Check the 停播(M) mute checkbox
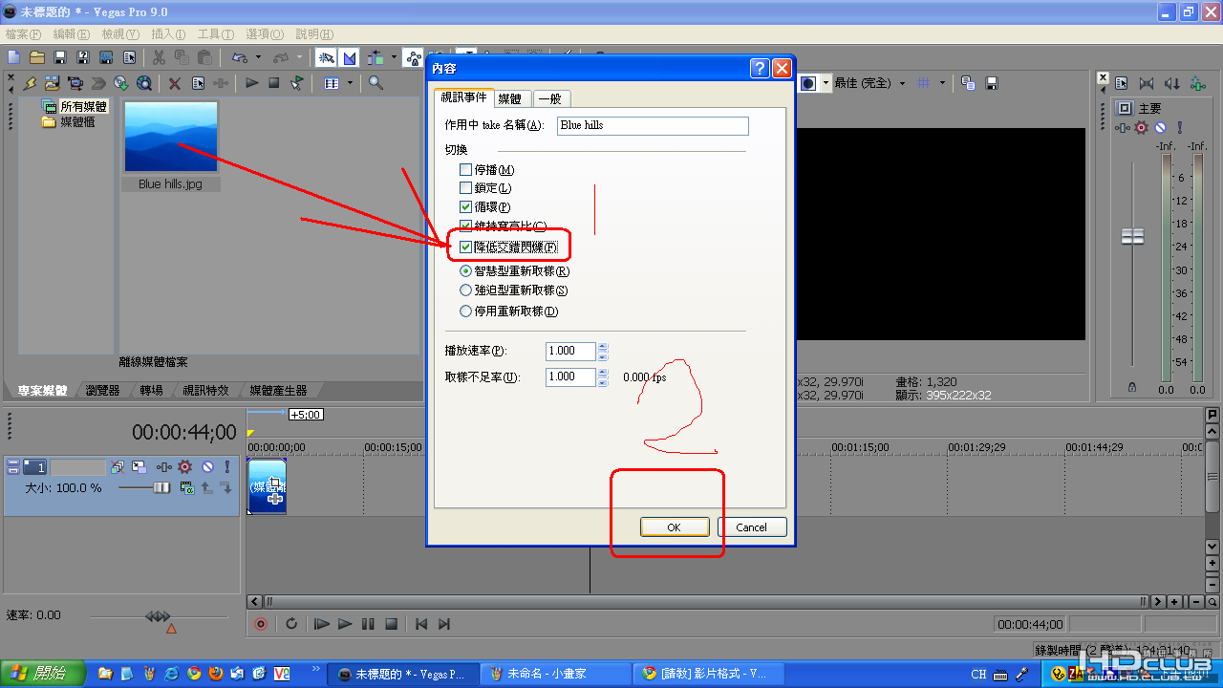1223x688 pixels. point(466,170)
